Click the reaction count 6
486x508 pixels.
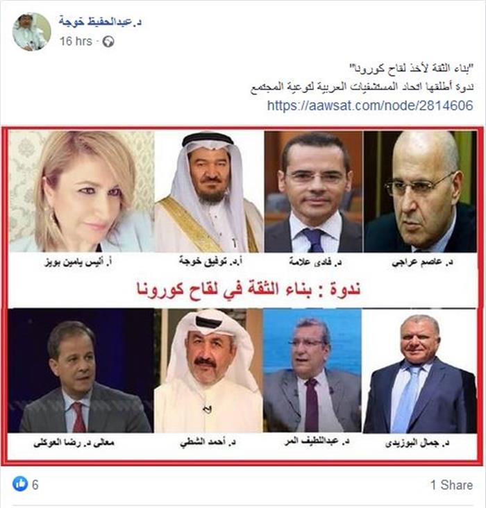[x=35, y=484]
